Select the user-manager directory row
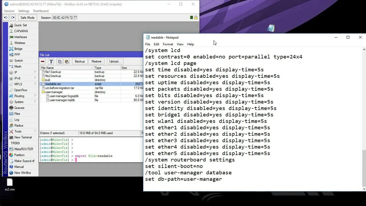Viewport: 366px width, 206px height. [91, 92]
